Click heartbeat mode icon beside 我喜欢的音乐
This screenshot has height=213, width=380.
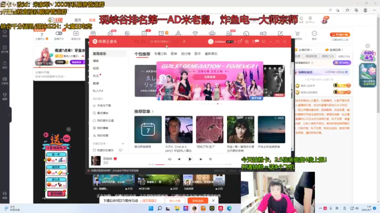point(121,150)
